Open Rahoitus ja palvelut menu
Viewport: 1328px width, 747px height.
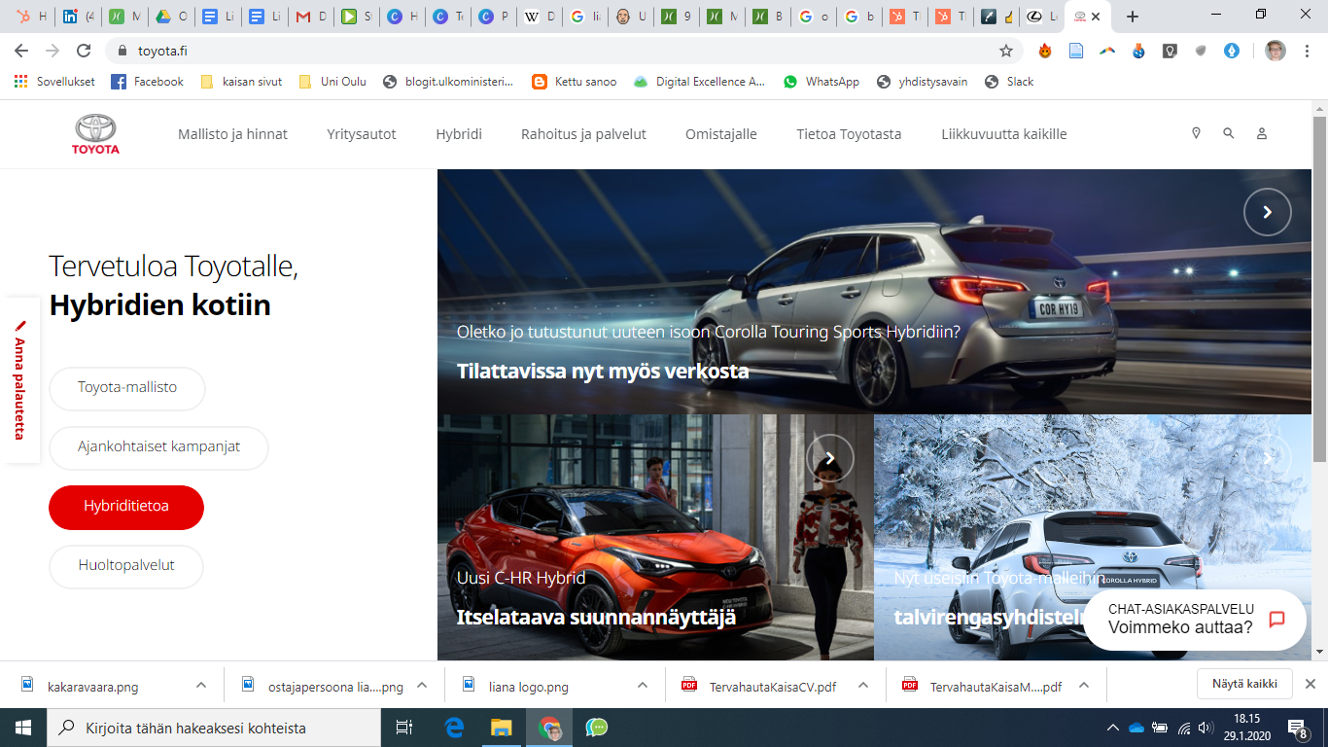(583, 134)
